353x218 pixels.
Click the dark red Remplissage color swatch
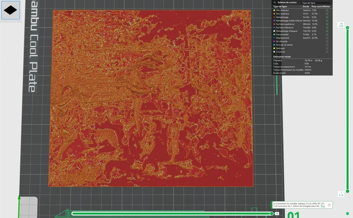274,17
